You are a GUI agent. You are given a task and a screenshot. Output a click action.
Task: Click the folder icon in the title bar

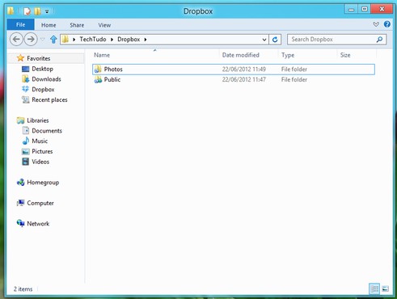pos(11,11)
